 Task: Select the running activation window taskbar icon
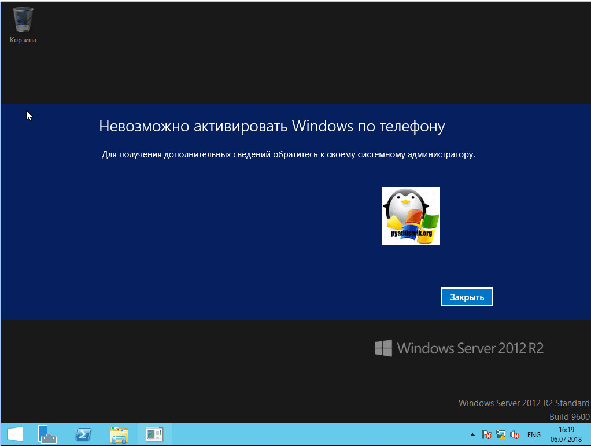click(x=154, y=434)
